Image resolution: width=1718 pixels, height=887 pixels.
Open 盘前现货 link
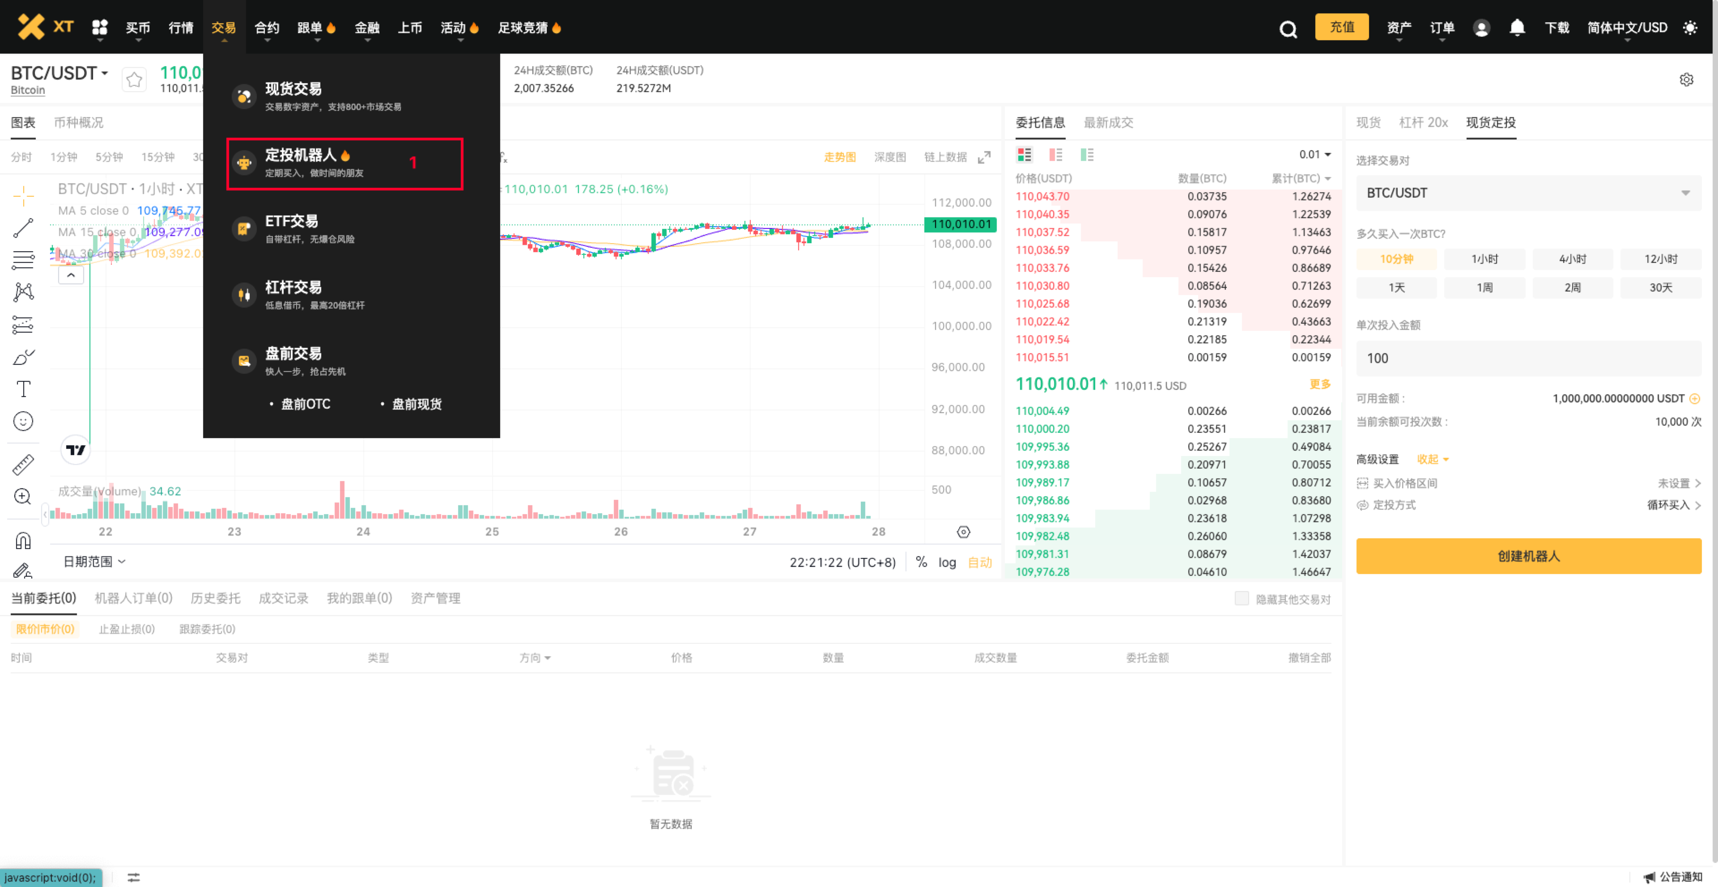click(416, 405)
